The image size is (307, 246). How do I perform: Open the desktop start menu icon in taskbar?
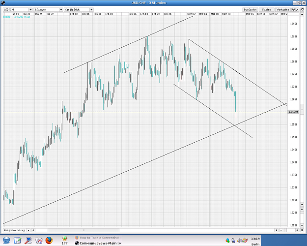point(7,240)
